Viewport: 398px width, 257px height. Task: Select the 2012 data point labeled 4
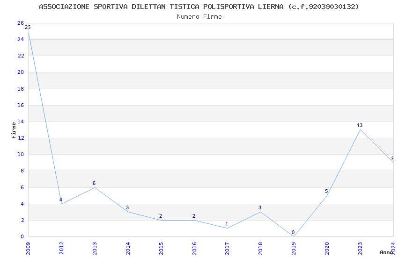point(61,204)
